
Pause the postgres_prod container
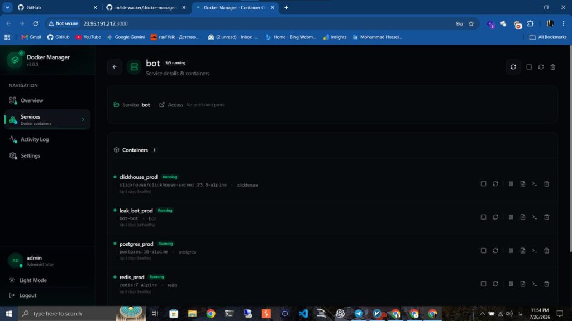[511, 251]
